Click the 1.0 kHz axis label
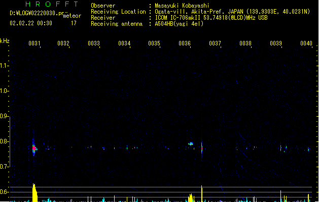This screenshot has width=319, height=202. pos(4,91)
